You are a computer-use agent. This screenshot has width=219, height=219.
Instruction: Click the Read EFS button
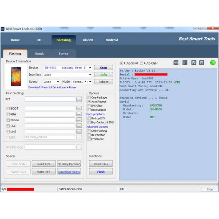click(44, 164)
